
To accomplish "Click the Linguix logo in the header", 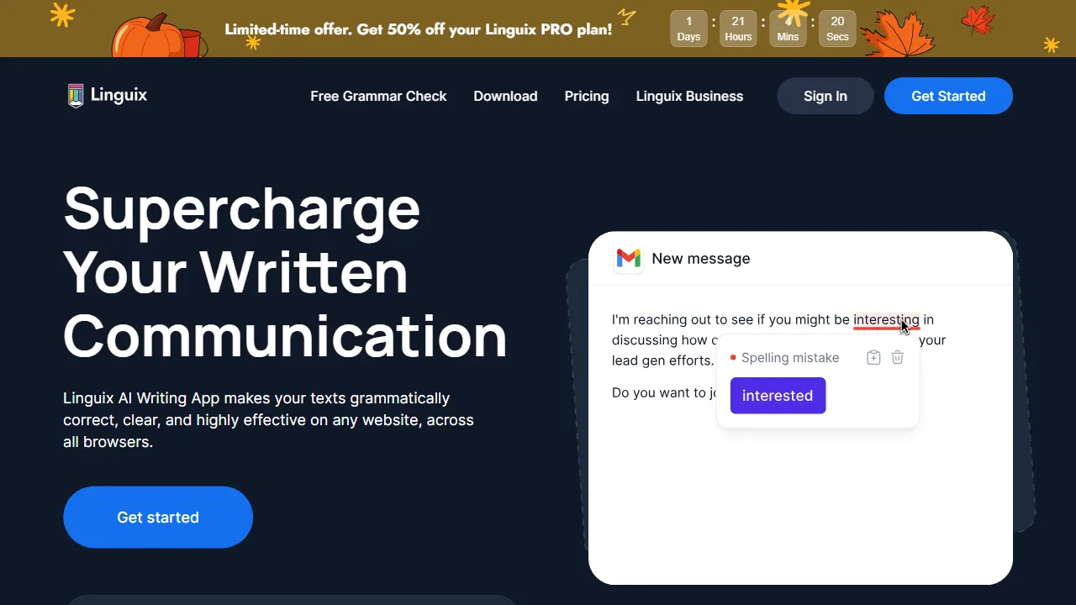I will [107, 96].
